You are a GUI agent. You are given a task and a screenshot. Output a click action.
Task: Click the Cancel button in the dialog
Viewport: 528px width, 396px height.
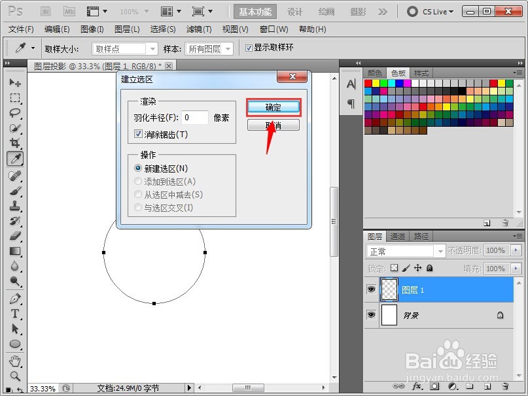pyautogui.click(x=273, y=125)
